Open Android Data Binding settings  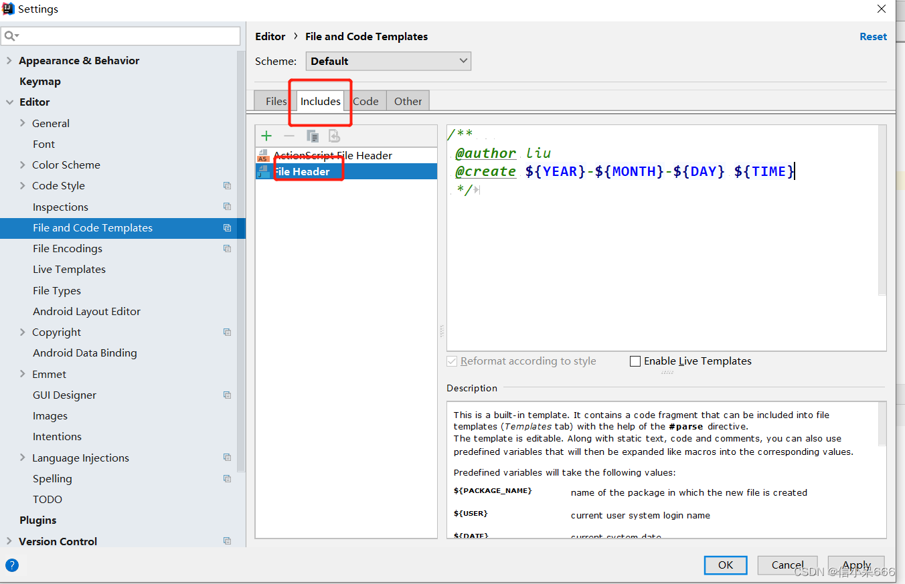[x=84, y=353]
